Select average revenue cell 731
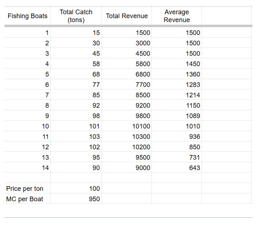 (x=177, y=157)
